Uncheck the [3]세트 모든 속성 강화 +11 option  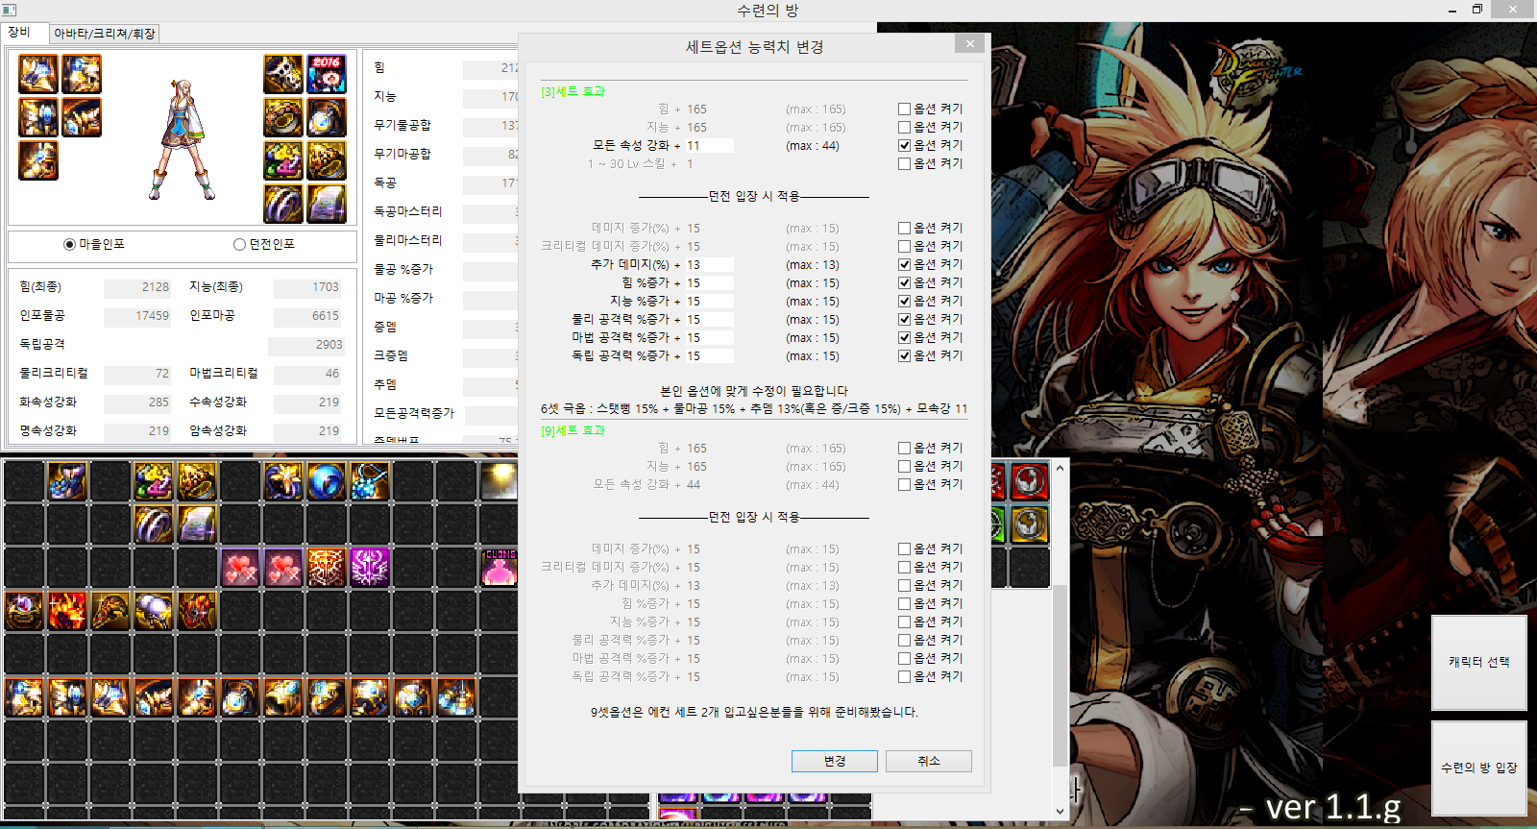click(904, 146)
